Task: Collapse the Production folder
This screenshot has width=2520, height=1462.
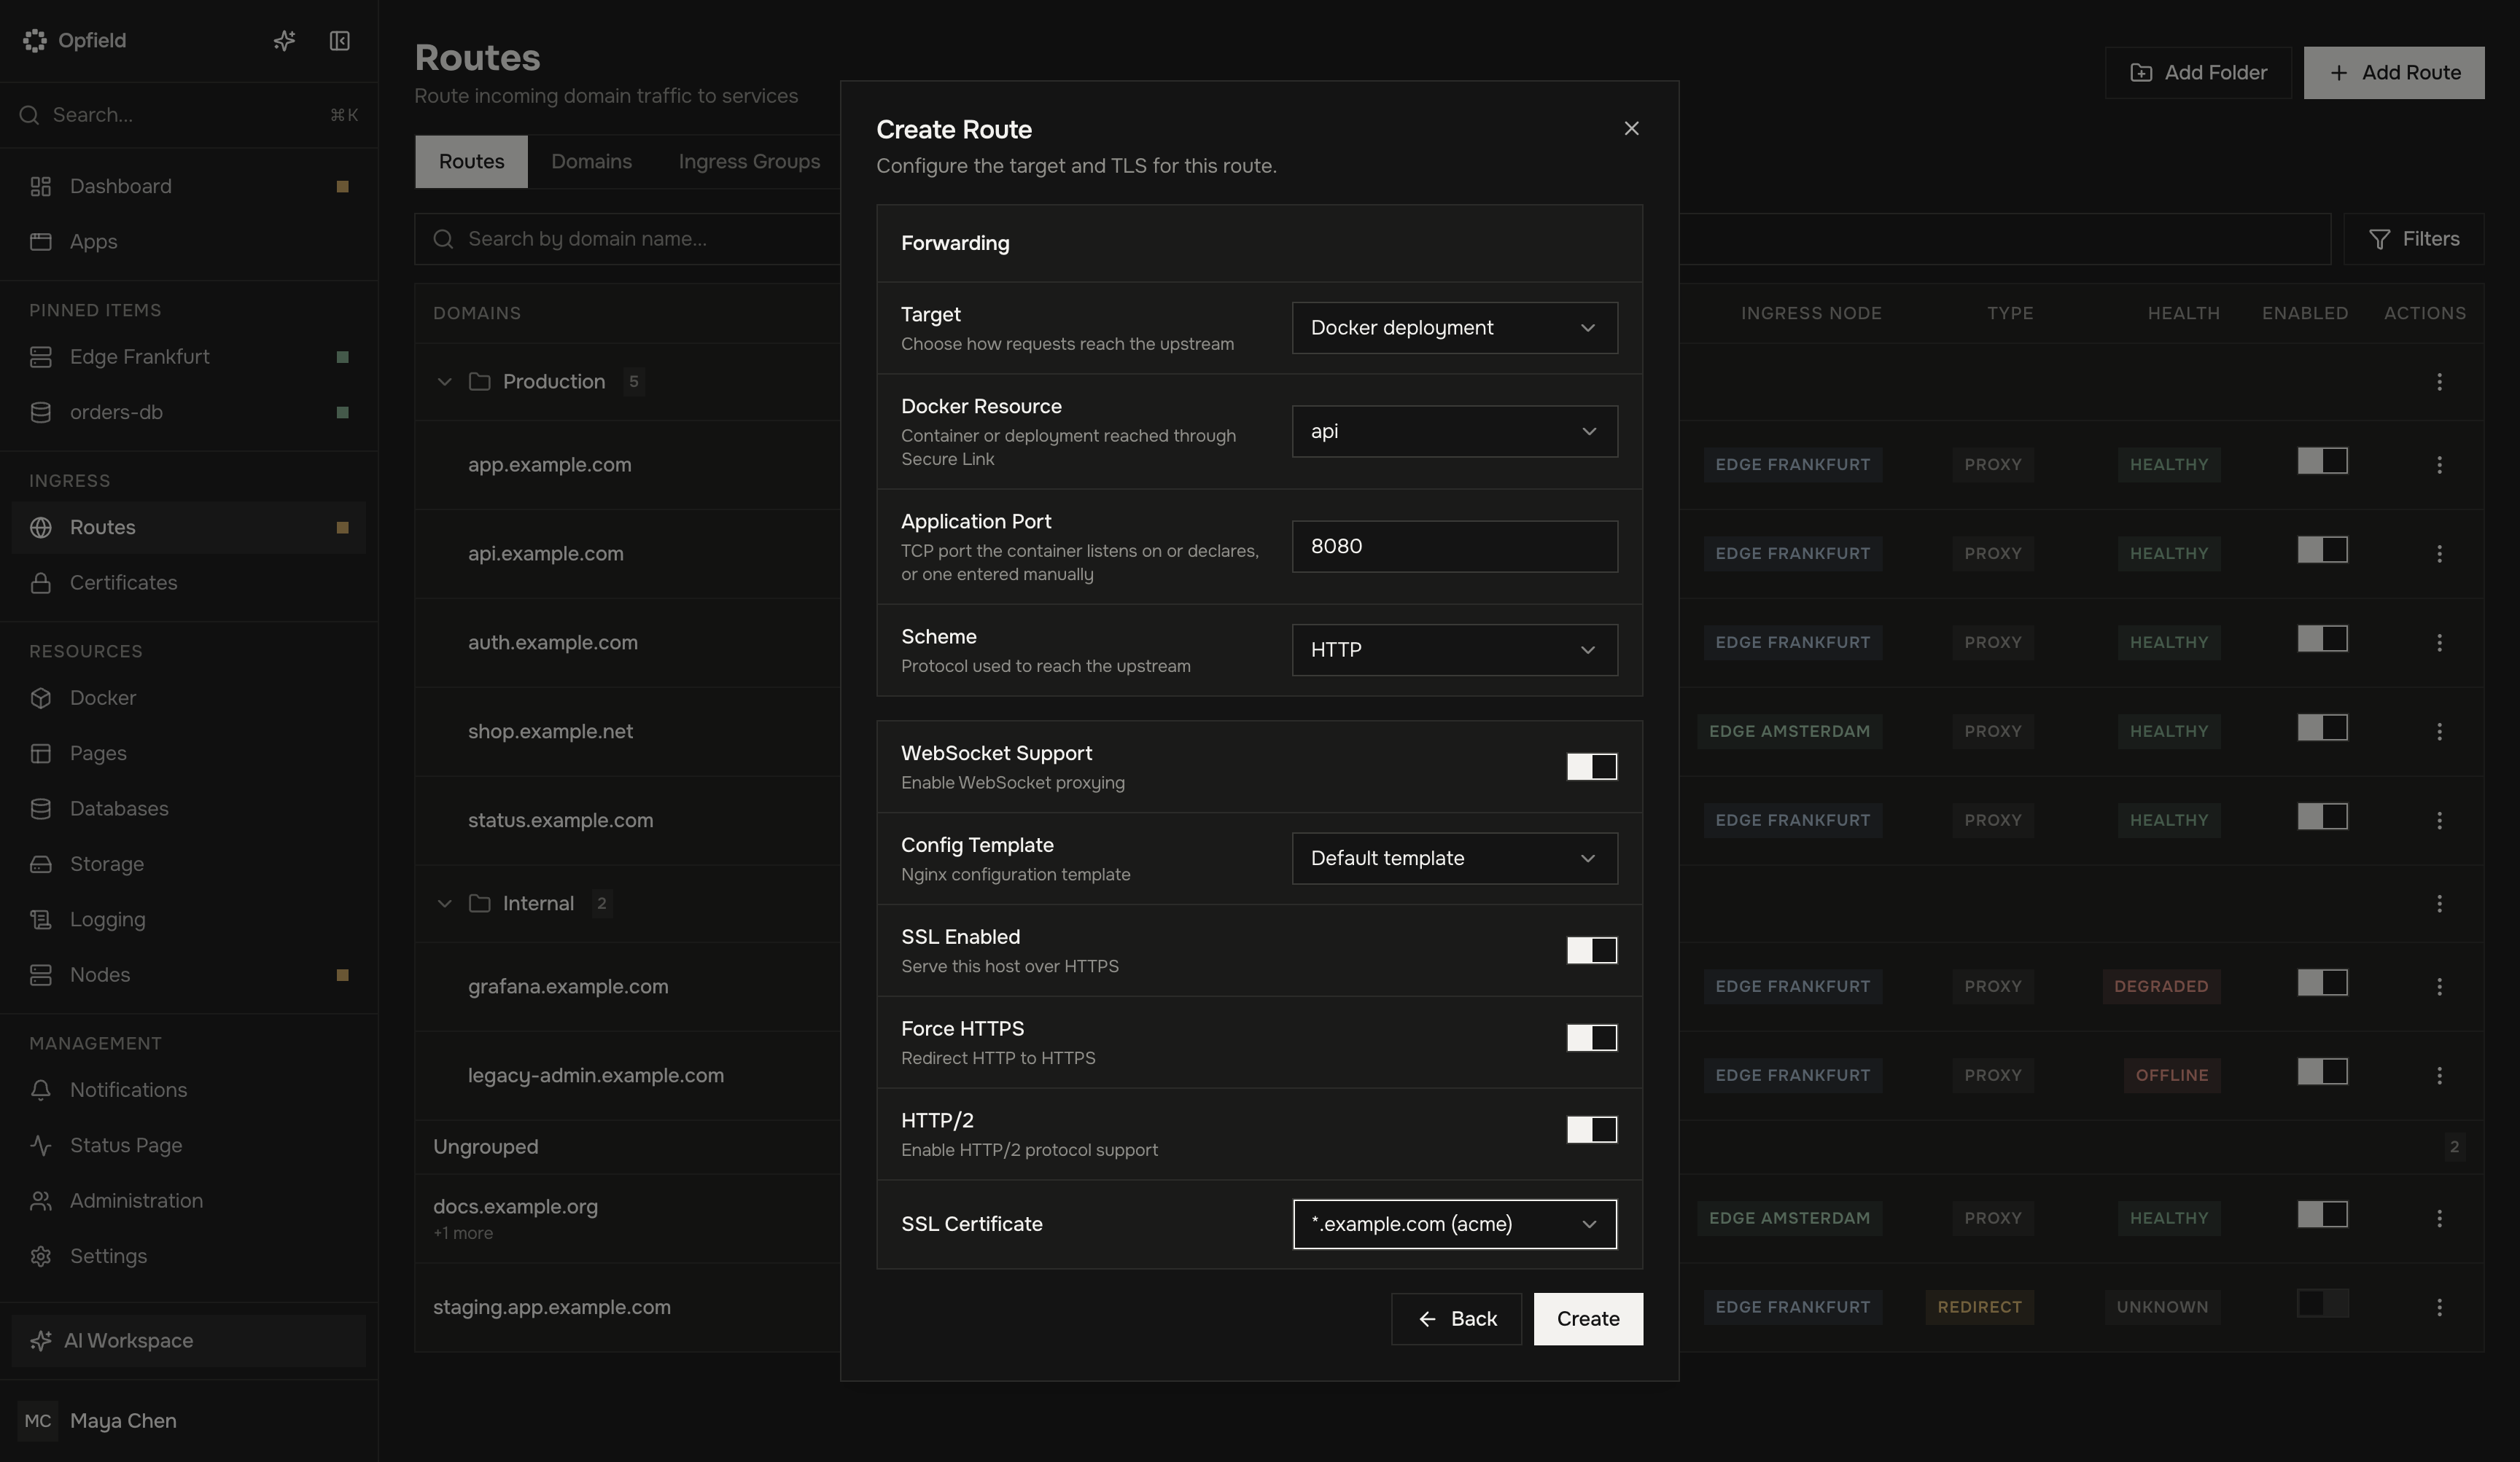Action: pos(444,382)
